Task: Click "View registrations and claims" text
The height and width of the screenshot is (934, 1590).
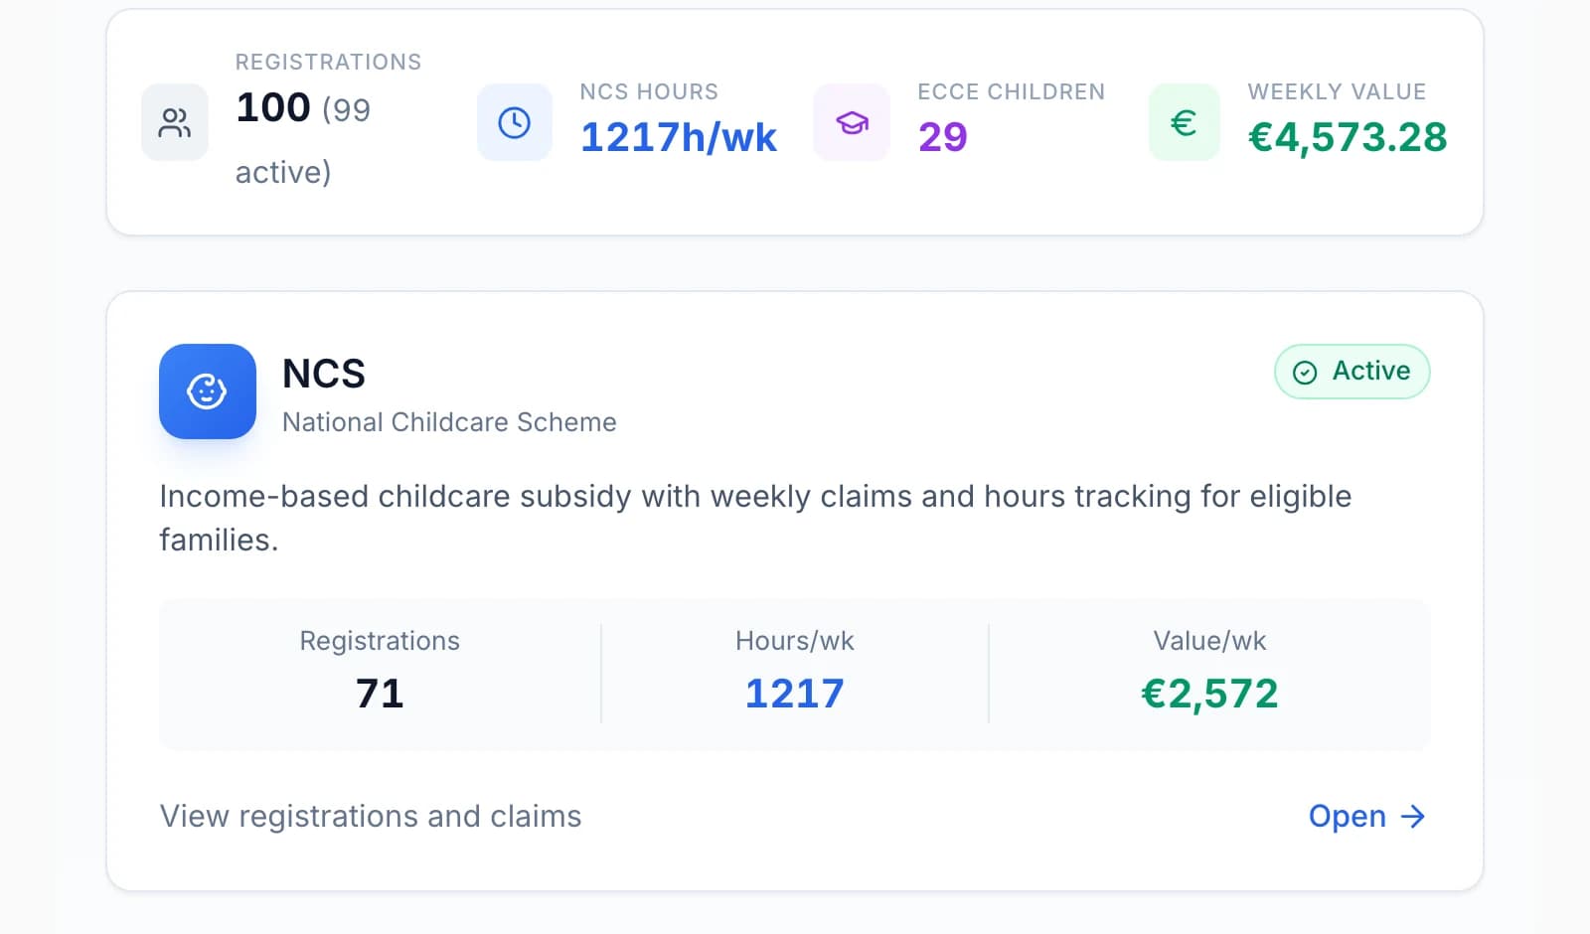Action: tap(371, 817)
